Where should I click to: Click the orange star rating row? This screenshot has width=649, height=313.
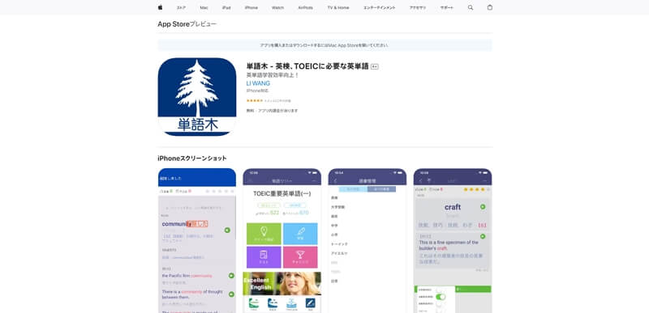point(254,100)
